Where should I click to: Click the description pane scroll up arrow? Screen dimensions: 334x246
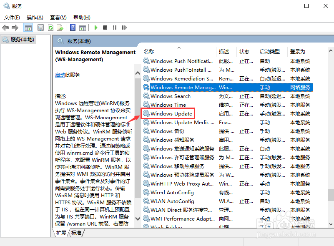click(x=138, y=73)
